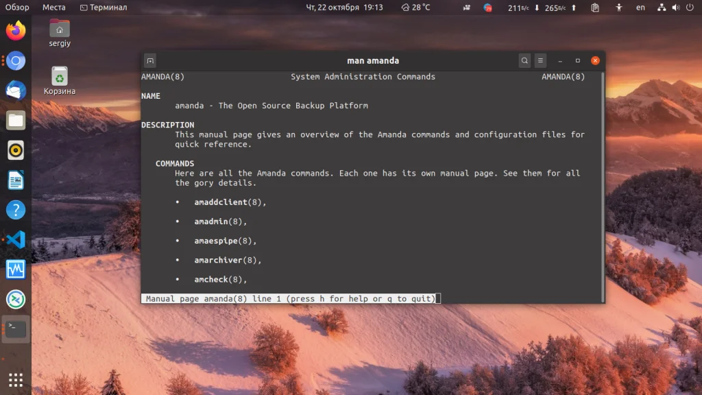This screenshot has height=395, width=702.
Task: Open the Help dock icon
Action: 16,210
